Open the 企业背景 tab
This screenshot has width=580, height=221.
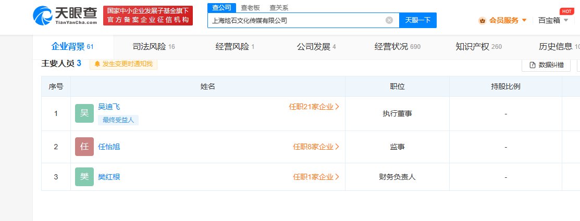coord(72,46)
